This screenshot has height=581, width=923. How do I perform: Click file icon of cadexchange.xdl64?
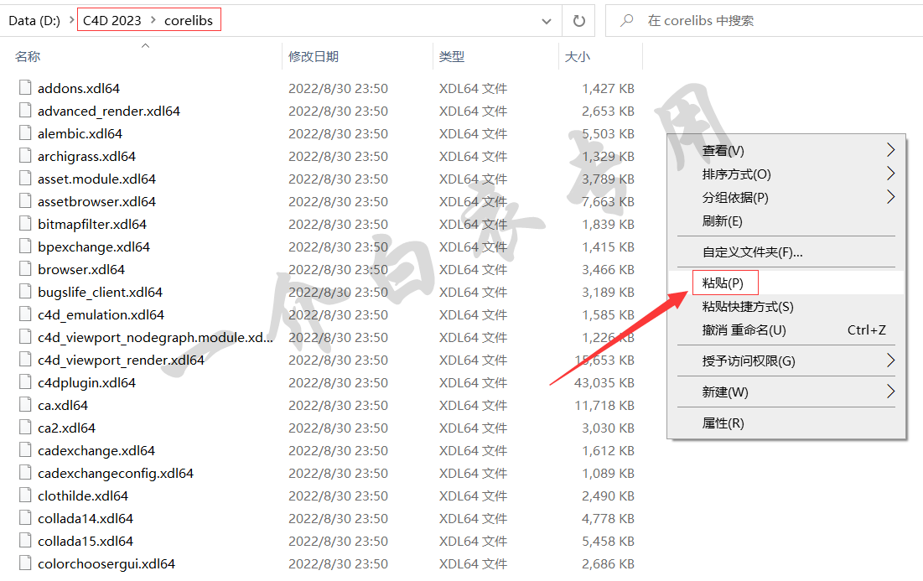click(x=24, y=450)
